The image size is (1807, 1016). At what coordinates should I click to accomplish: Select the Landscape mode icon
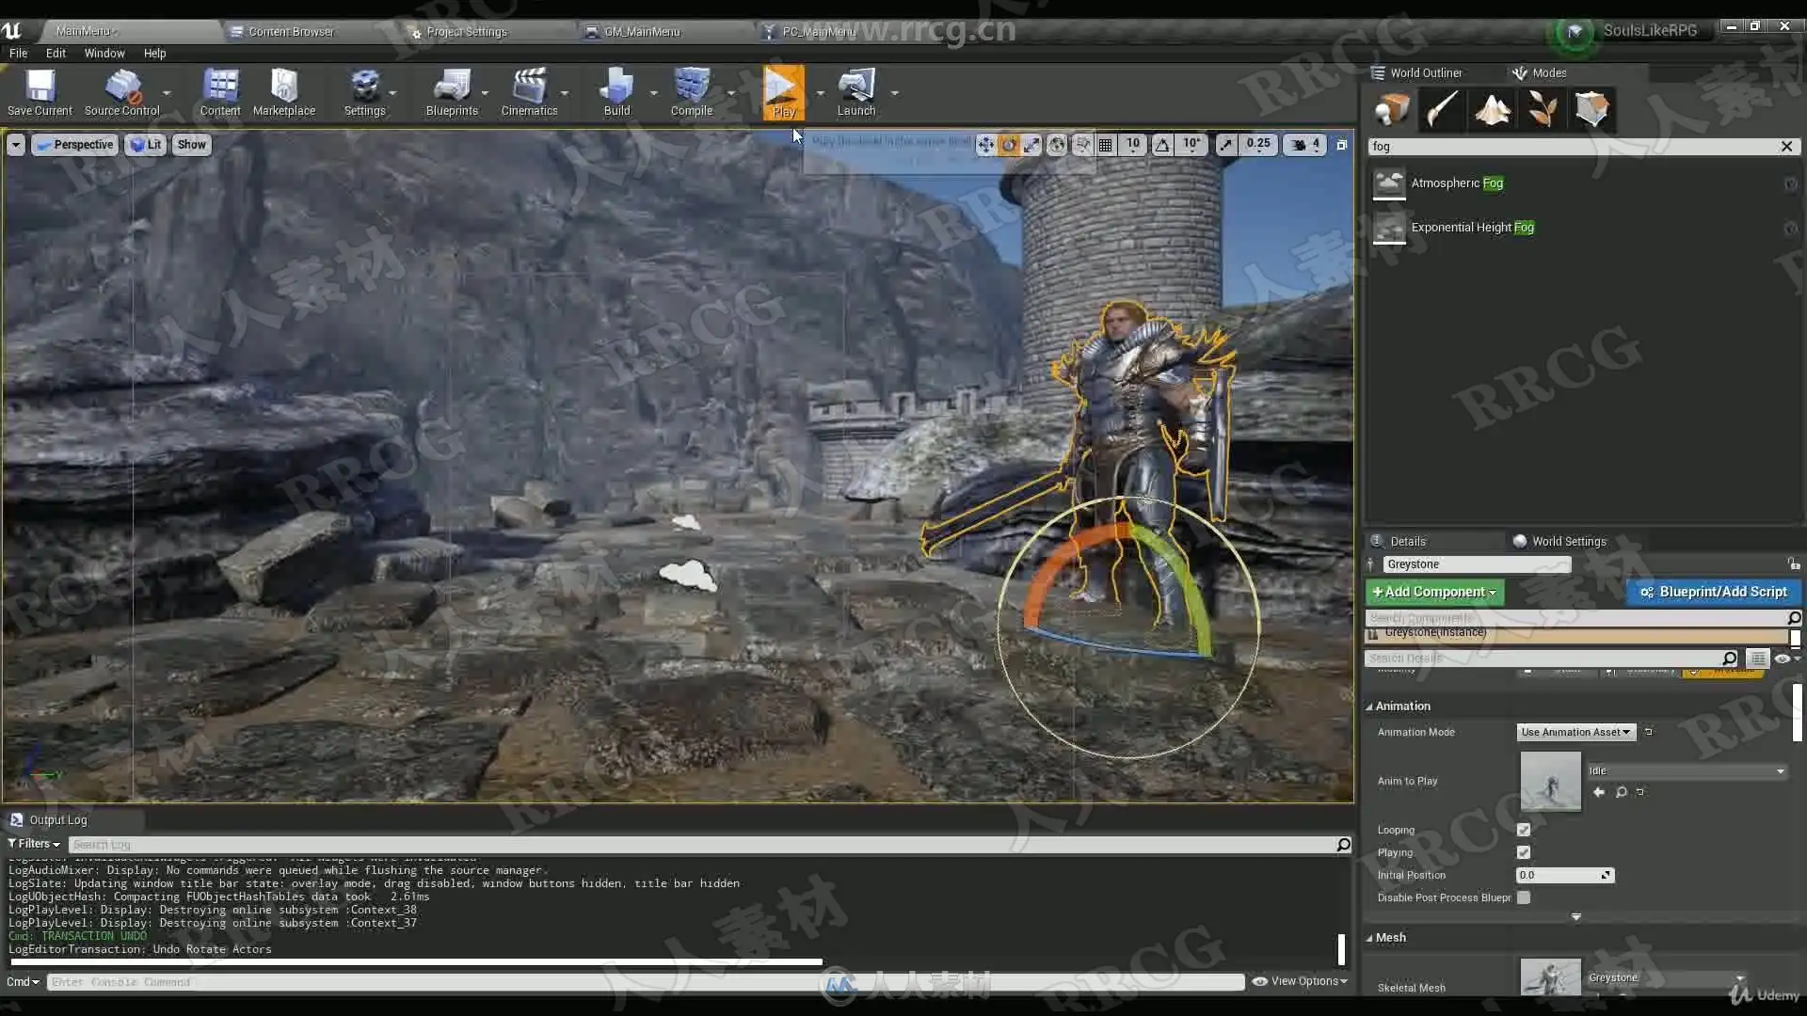[1493, 109]
